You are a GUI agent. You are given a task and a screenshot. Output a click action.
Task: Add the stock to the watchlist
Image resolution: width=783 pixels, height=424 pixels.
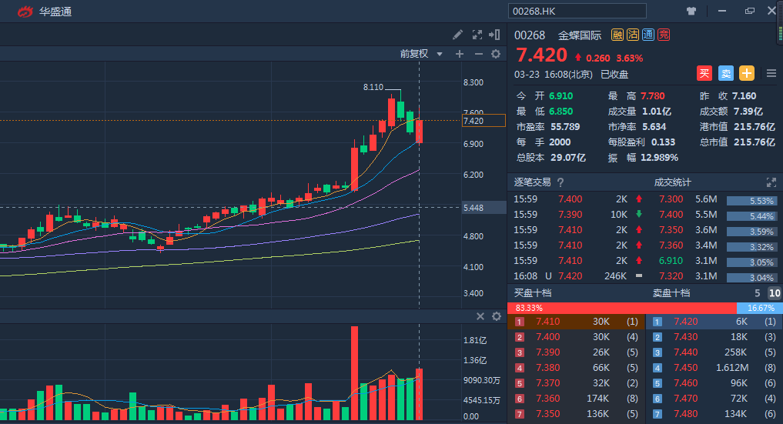[746, 73]
